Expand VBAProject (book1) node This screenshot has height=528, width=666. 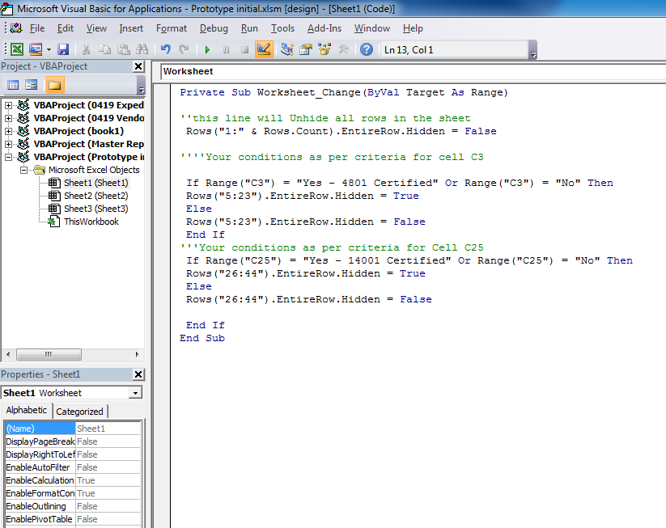click(8, 131)
